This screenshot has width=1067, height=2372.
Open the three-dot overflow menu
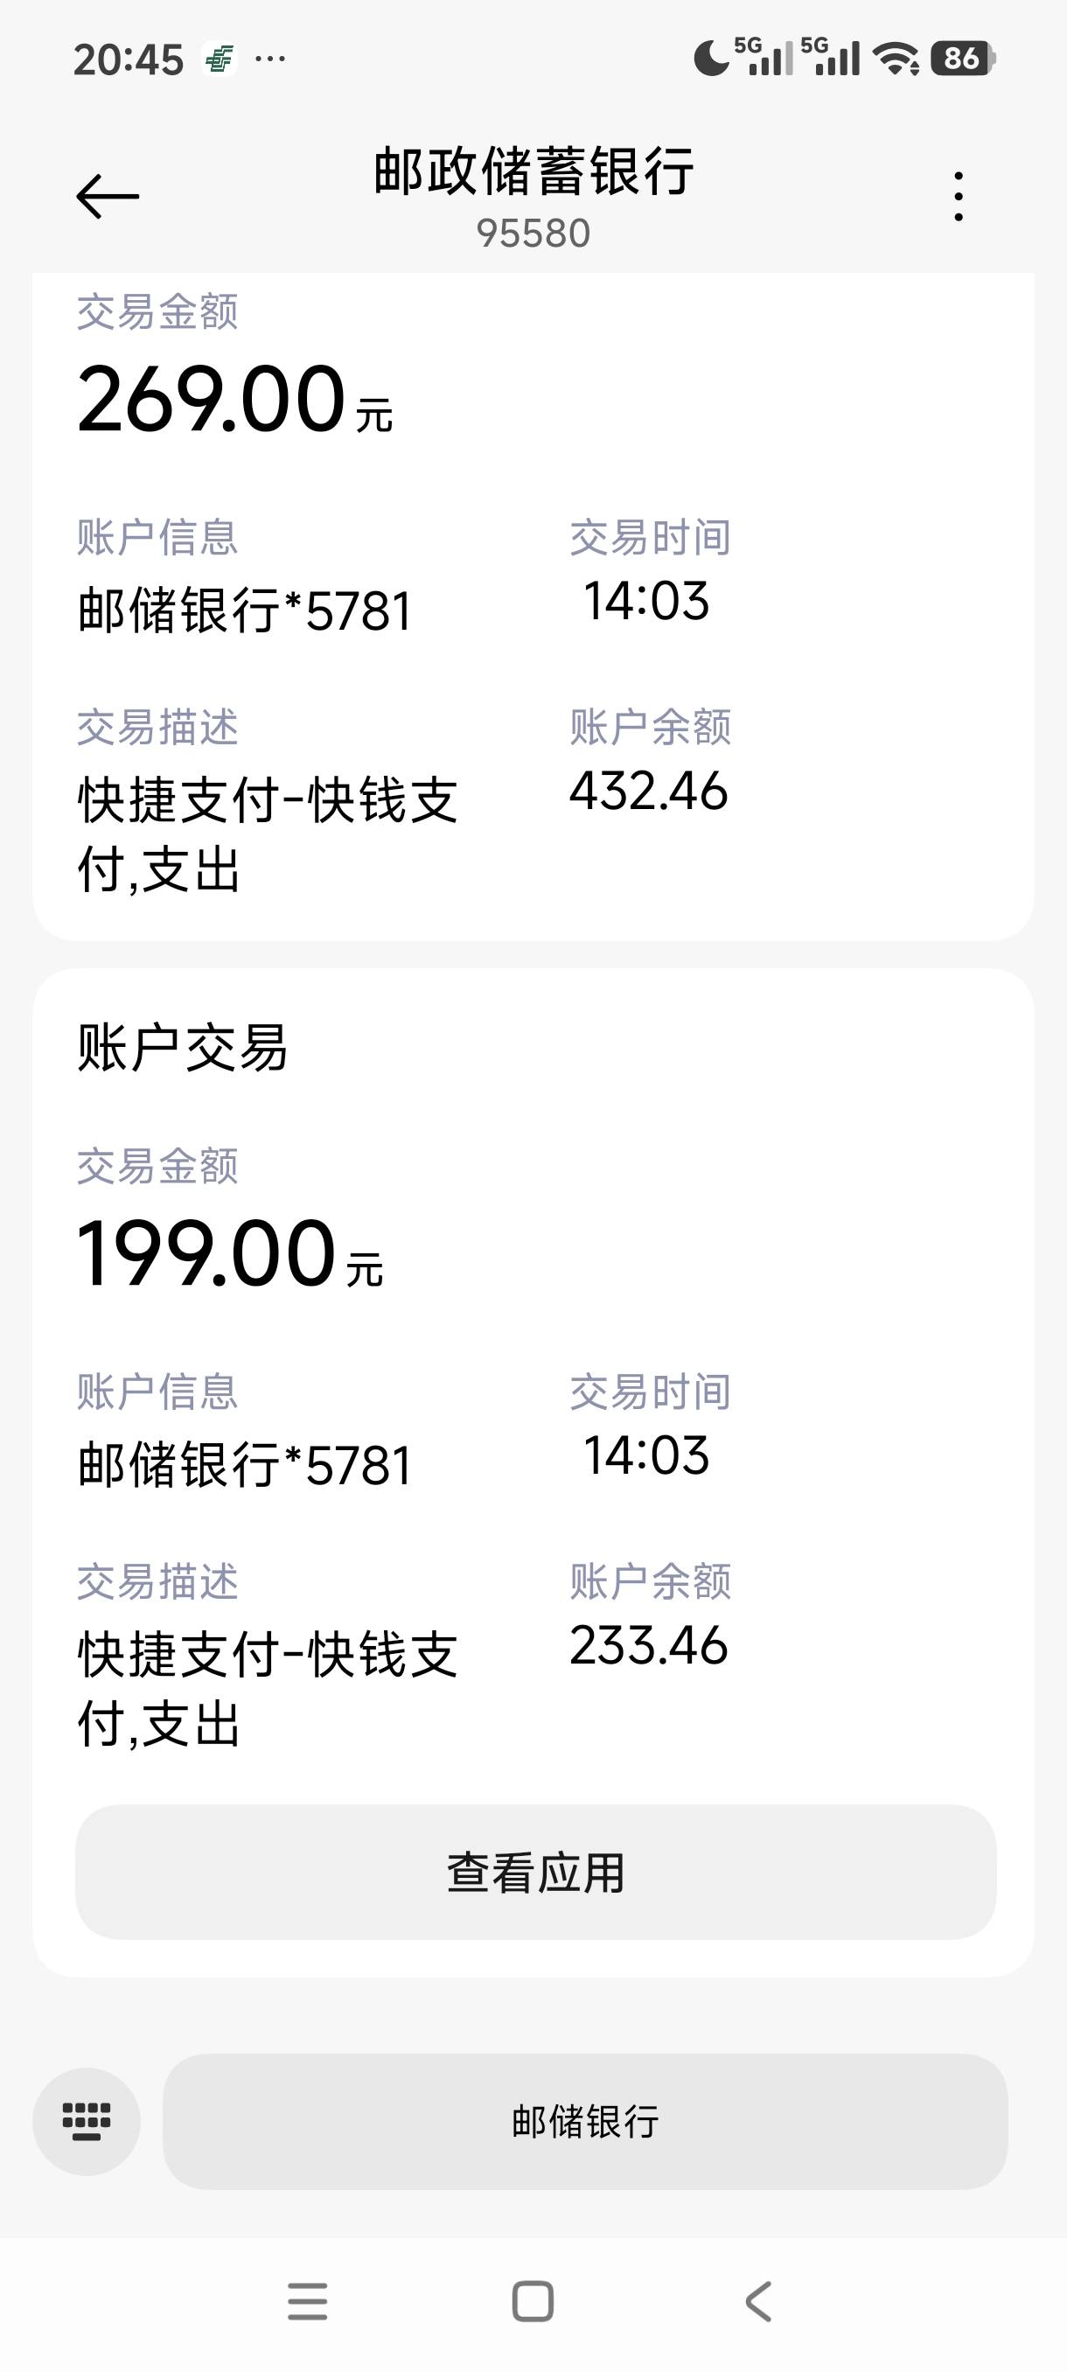tap(959, 196)
